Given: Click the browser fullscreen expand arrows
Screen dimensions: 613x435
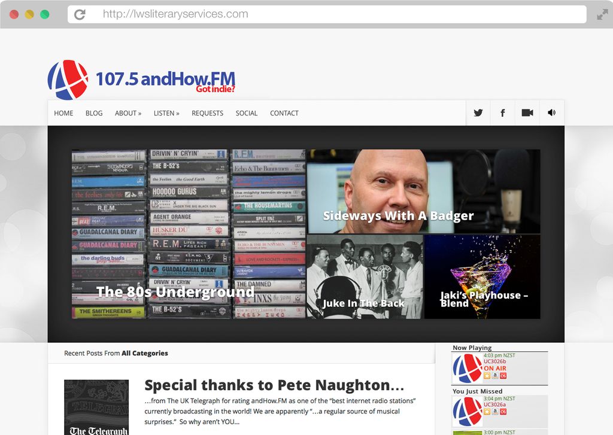Looking at the screenshot, I should (602, 14).
